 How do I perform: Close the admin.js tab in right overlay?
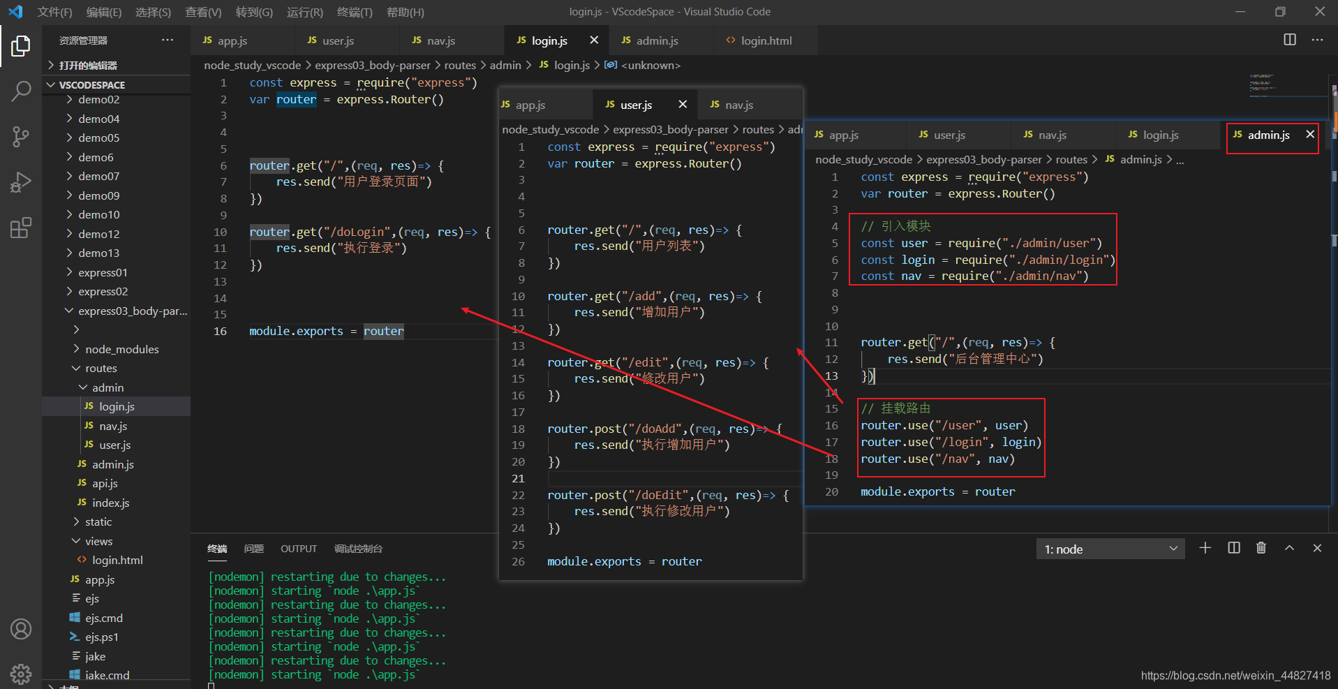click(1310, 134)
